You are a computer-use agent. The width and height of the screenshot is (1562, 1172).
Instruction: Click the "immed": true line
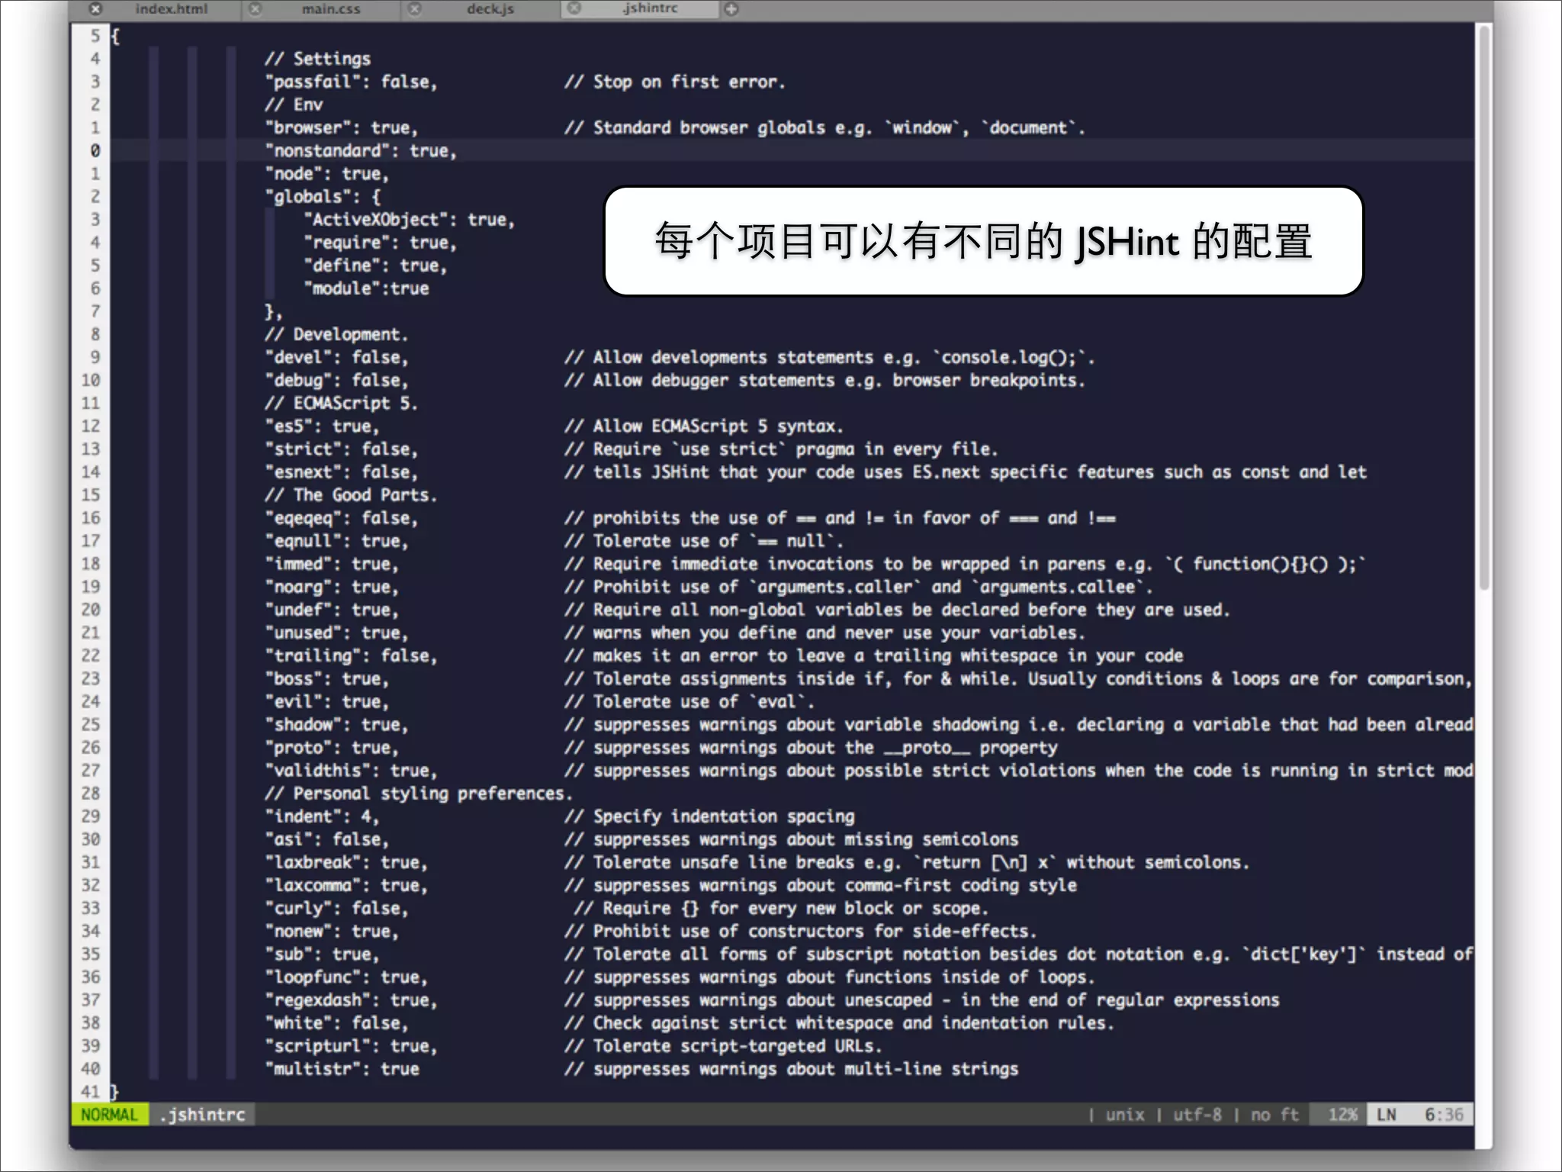(331, 564)
